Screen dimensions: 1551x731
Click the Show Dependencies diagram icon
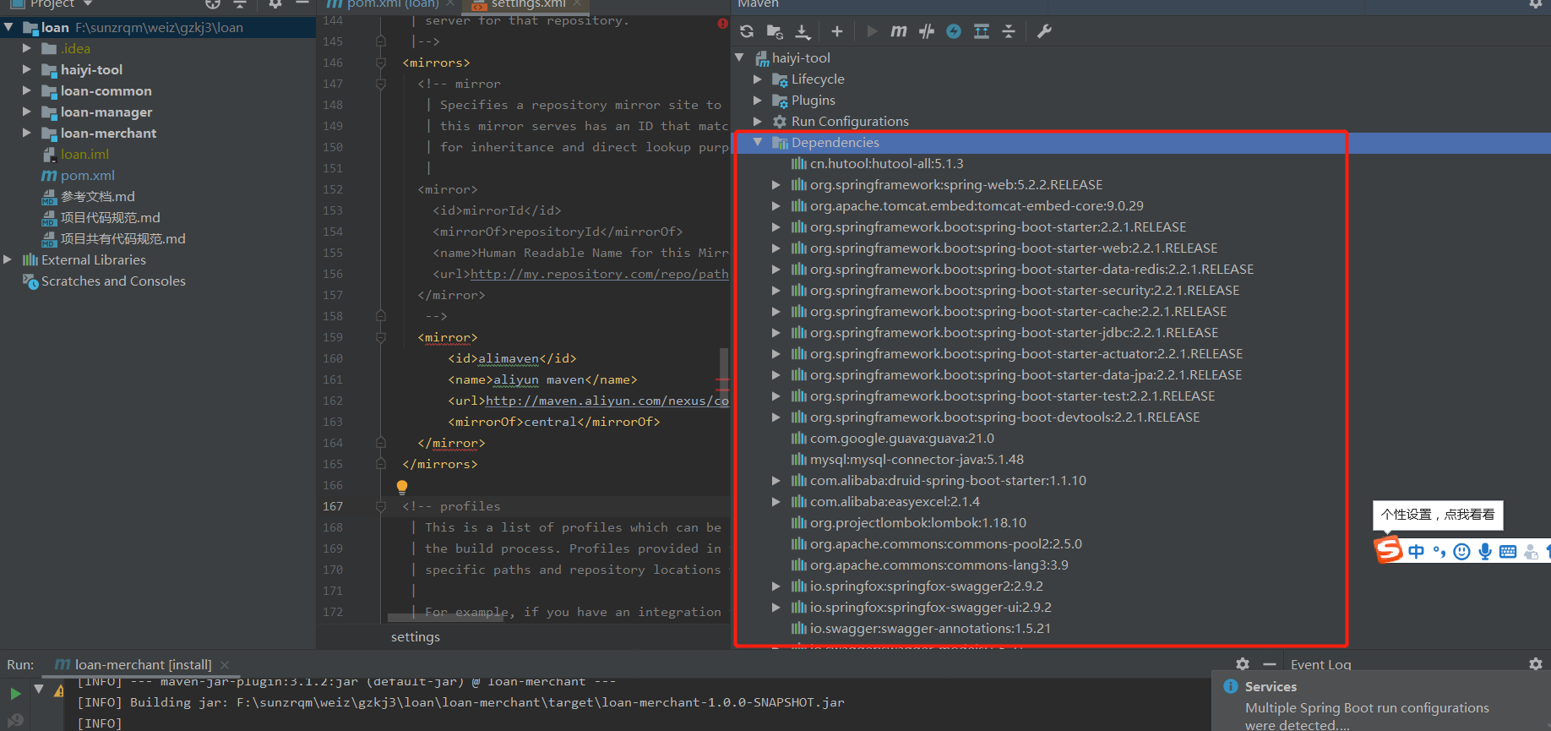982,31
